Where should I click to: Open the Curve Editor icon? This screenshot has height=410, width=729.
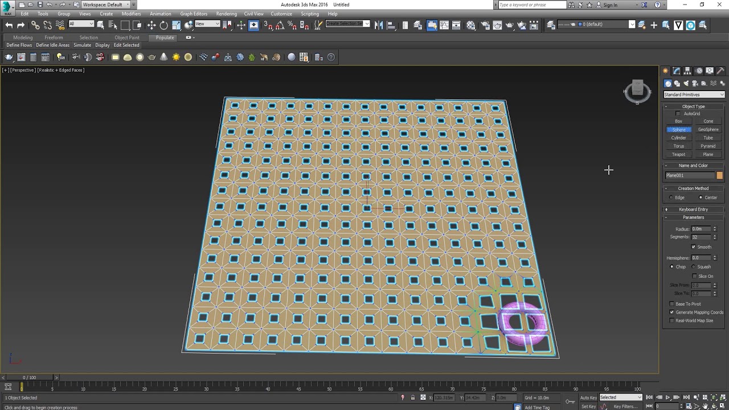pyautogui.click(x=444, y=25)
